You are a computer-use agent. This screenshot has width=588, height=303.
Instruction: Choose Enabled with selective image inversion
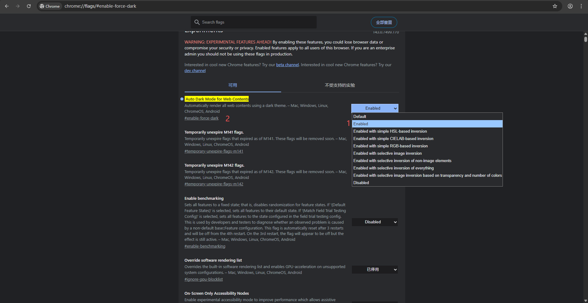(427, 153)
